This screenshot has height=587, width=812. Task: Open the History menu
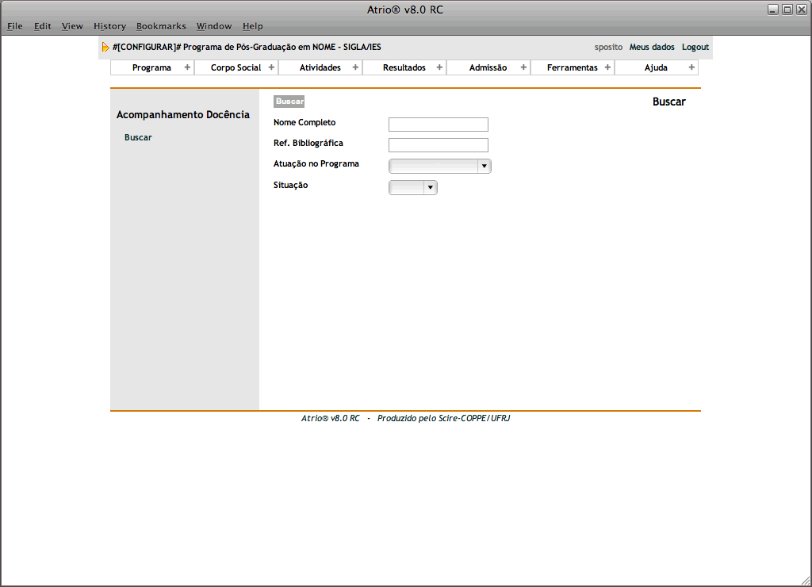[109, 26]
